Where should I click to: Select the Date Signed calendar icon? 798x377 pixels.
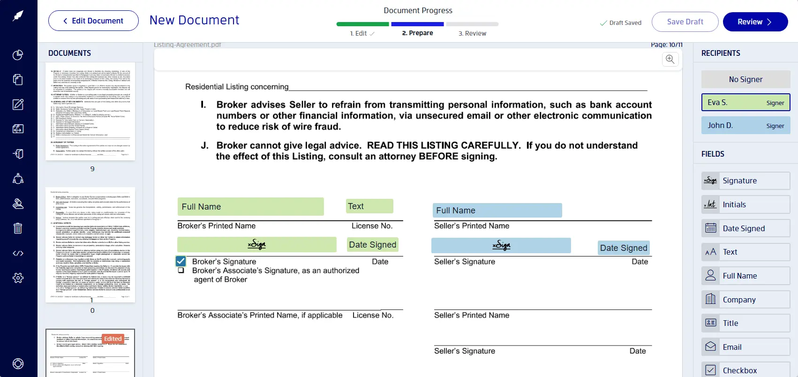point(710,228)
